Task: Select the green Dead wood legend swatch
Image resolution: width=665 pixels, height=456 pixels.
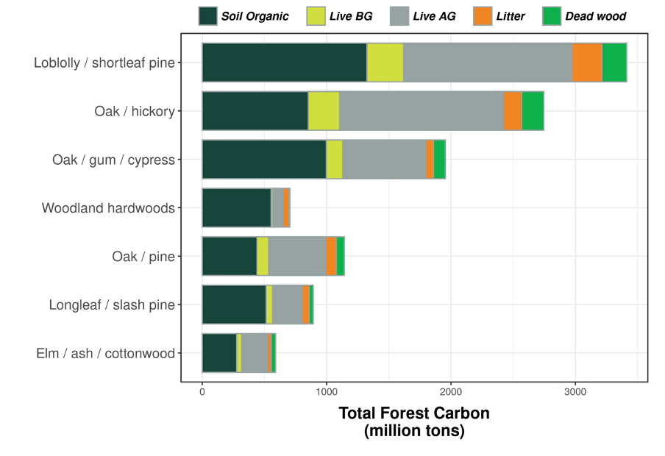Action: [x=552, y=16]
